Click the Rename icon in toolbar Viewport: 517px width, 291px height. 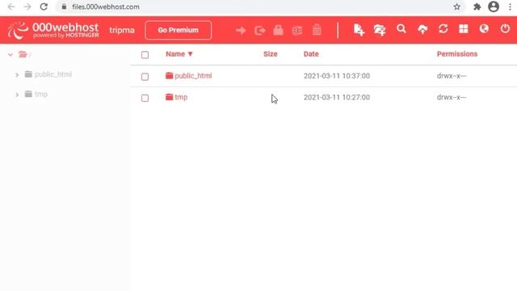pos(297,31)
